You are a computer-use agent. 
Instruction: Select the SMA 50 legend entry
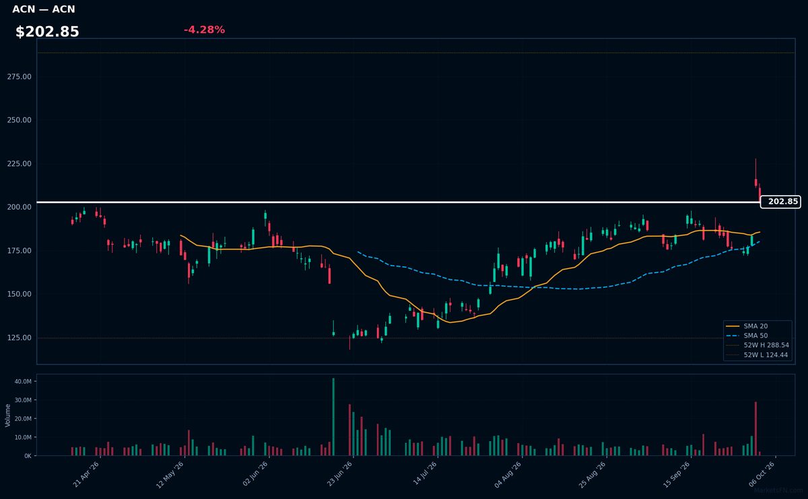(x=757, y=336)
